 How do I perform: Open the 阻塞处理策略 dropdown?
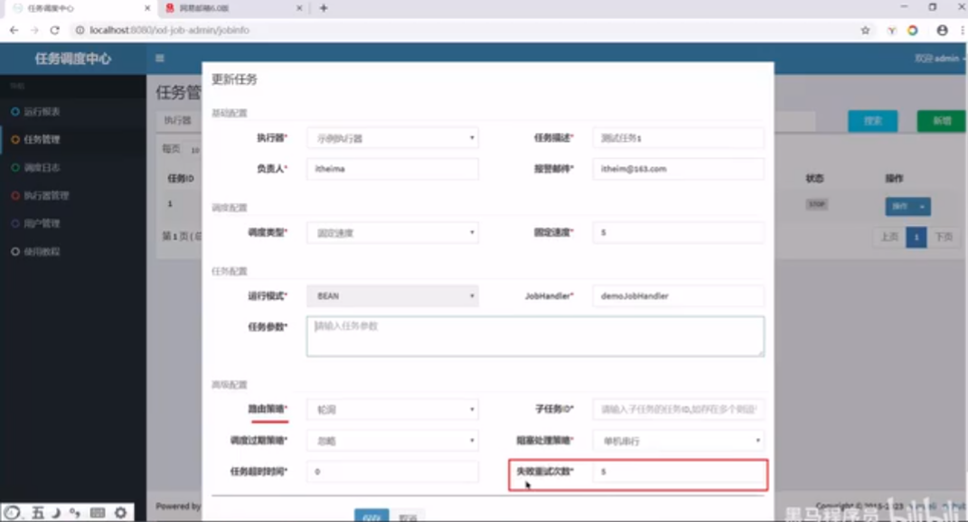click(678, 441)
